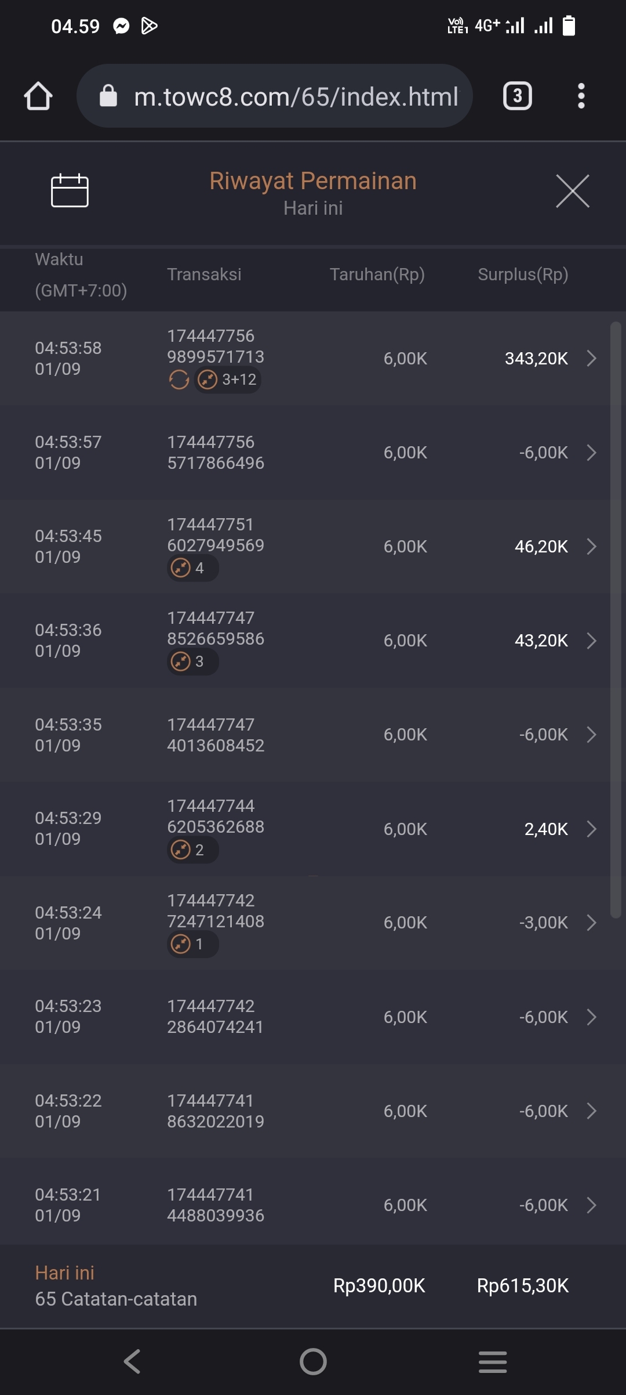Expand the 46,20K surplus record

(x=591, y=547)
